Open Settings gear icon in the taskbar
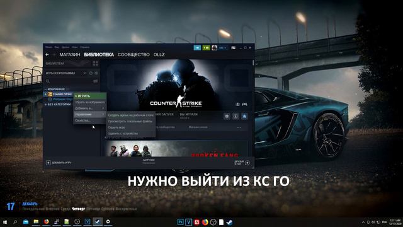Viewport: 403px width, 227px height. [x=108, y=221]
